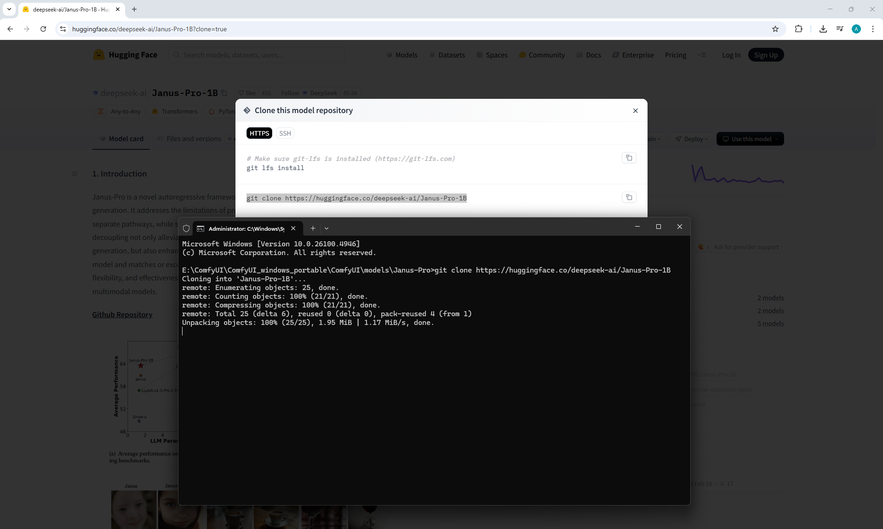This screenshot has height=529, width=883.
Task: Open Chrome media control icon
Action: [x=839, y=29]
